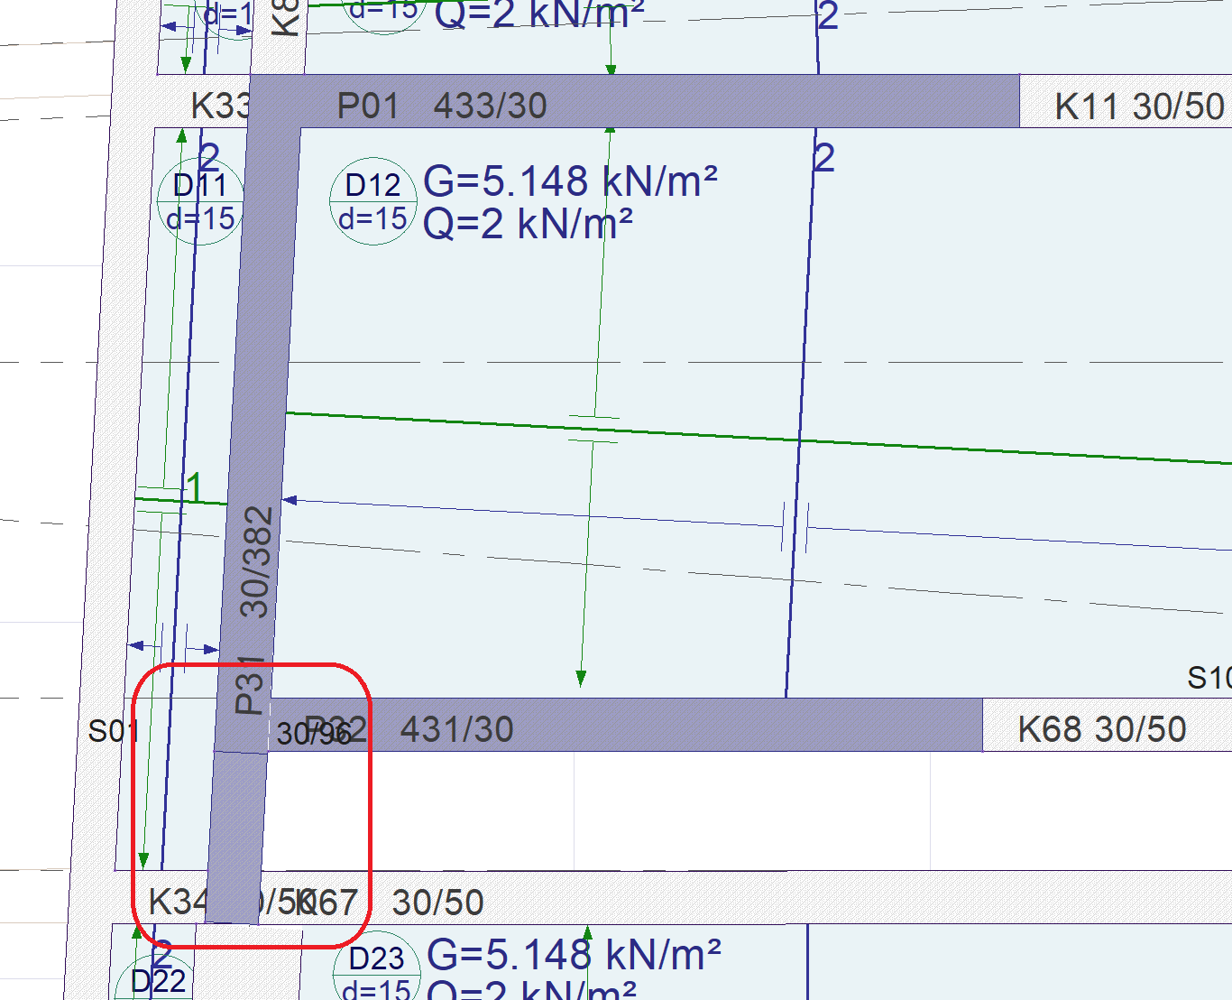Click the K67 beam label
1232x1000 pixels.
coord(328,903)
